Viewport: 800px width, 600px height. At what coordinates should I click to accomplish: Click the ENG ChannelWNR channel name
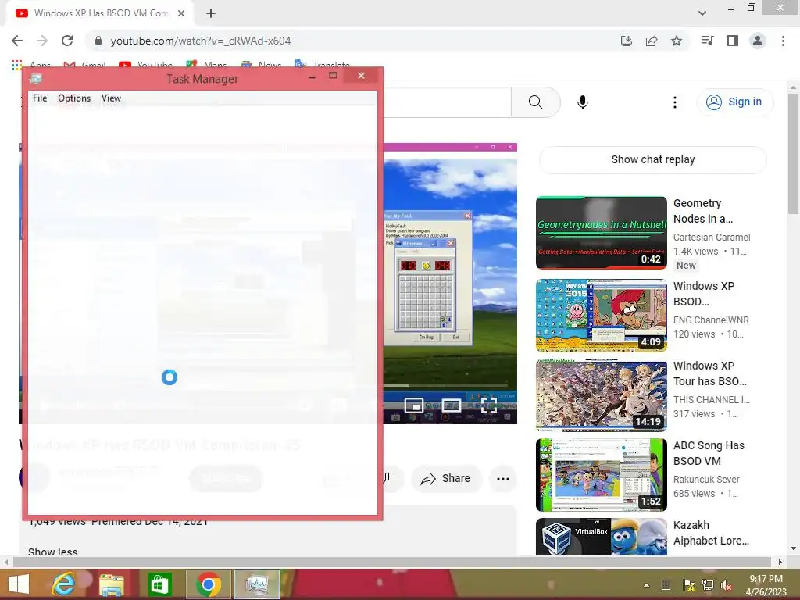pyautogui.click(x=711, y=320)
